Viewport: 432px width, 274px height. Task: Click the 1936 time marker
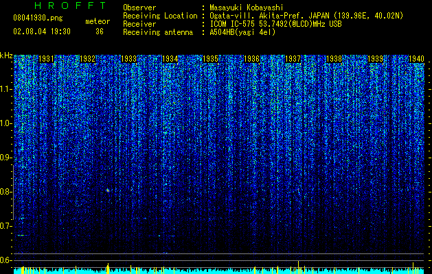[x=252, y=59]
